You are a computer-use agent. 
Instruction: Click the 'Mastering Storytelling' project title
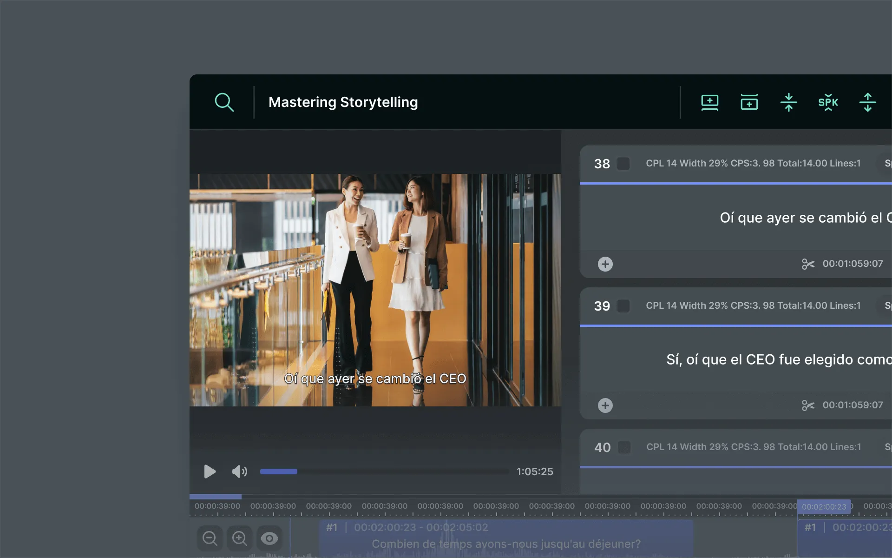(x=343, y=102)
